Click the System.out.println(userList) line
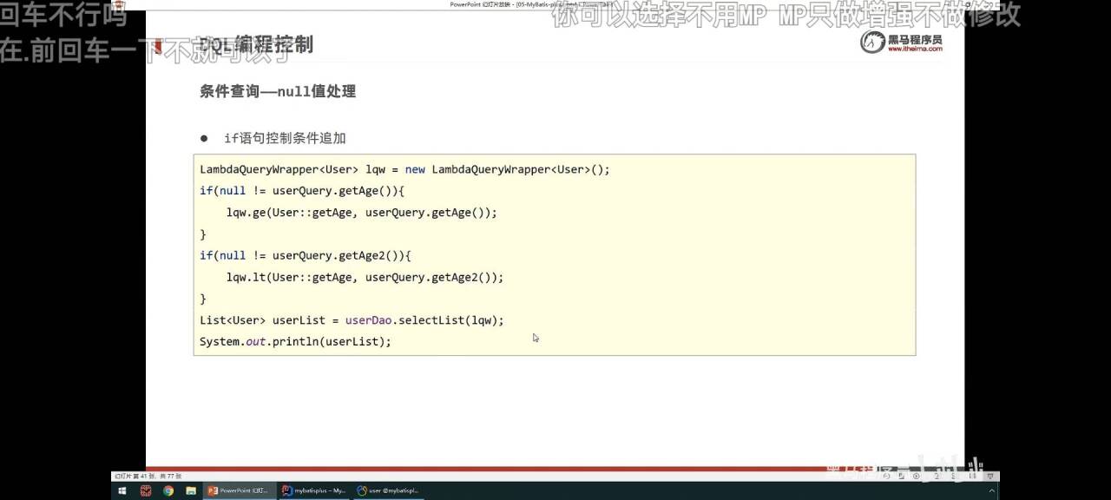The width and height of the screenshot is (1111, 500). [295, 342]
